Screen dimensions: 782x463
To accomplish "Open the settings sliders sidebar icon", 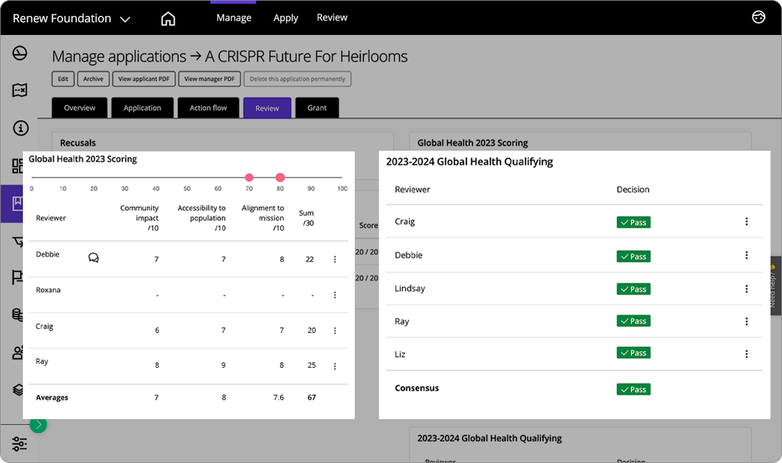I will click(19, 443).
